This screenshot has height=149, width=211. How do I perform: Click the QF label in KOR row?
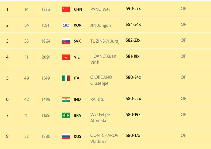183,25
